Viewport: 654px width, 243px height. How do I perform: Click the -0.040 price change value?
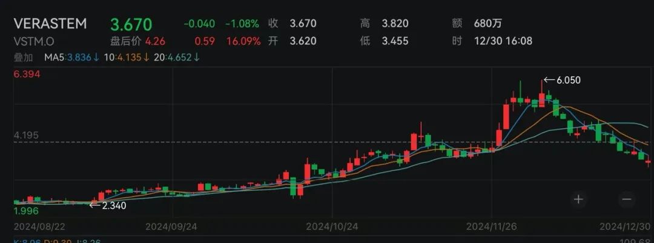(x=199, y=24)
